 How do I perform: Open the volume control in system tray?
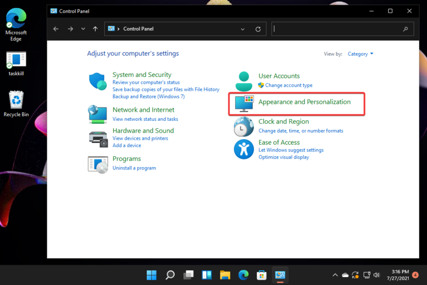coord(377,275)
